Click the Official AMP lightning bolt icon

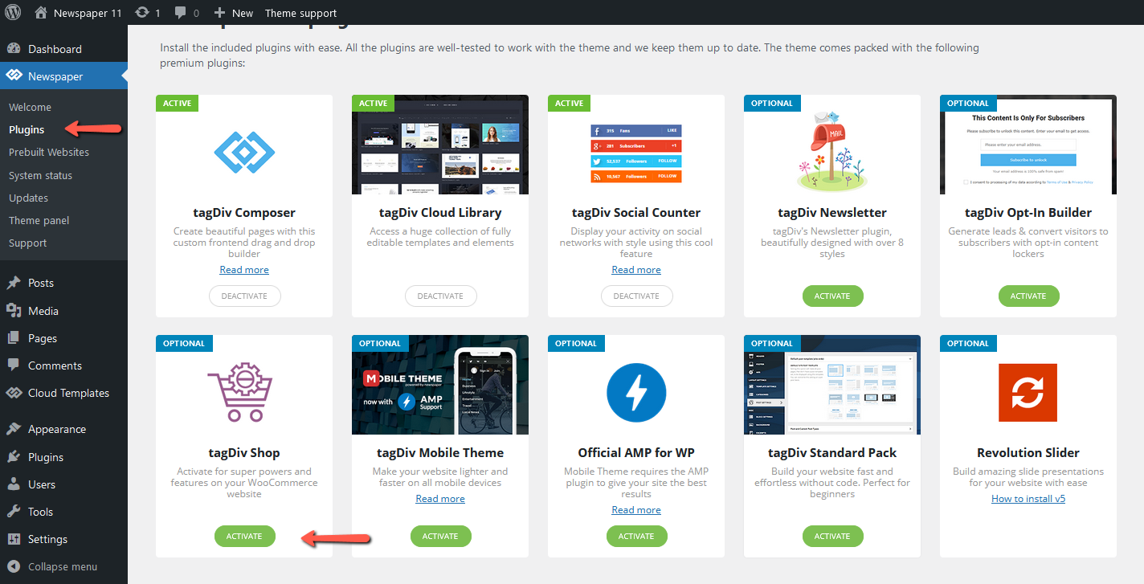coord(636,393)
